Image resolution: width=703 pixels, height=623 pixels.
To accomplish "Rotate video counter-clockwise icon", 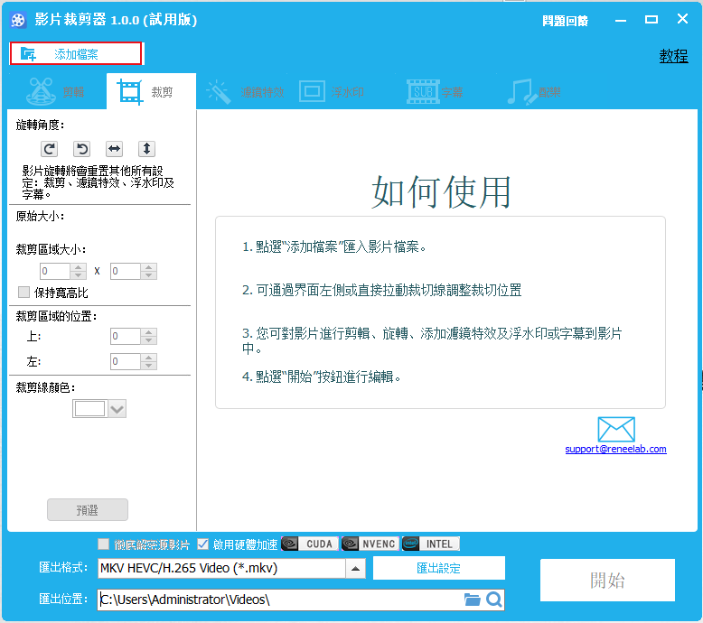I will [x=81, y=149].
